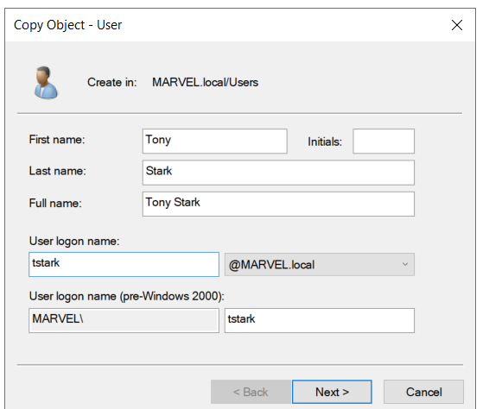Edit the Full name field
The image size is (489, 409).
[278, 204]
